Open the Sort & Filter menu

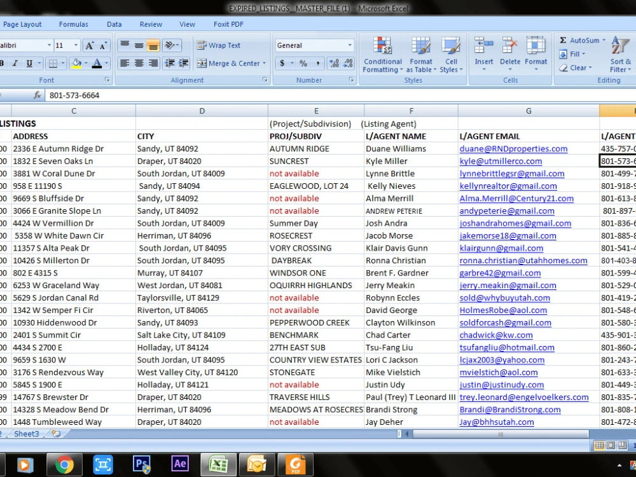pos(619,55)
